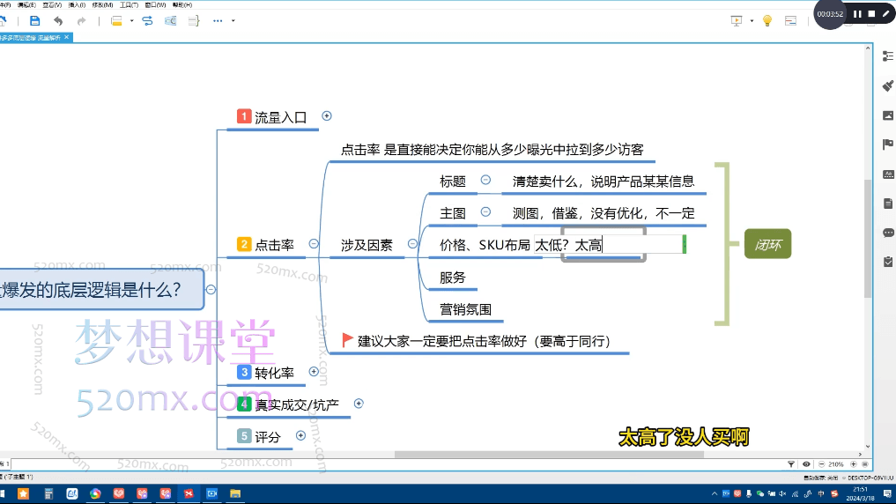Viewport: 896px width, 504px height.
Task: Zoom out with the minus button
Action: pyautogui.click(x=821, y=464)
